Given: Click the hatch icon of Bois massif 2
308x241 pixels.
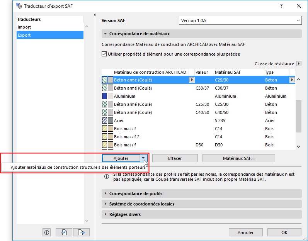Looking at the screenshot, I should pyautogui.click(x=104, y=137).
